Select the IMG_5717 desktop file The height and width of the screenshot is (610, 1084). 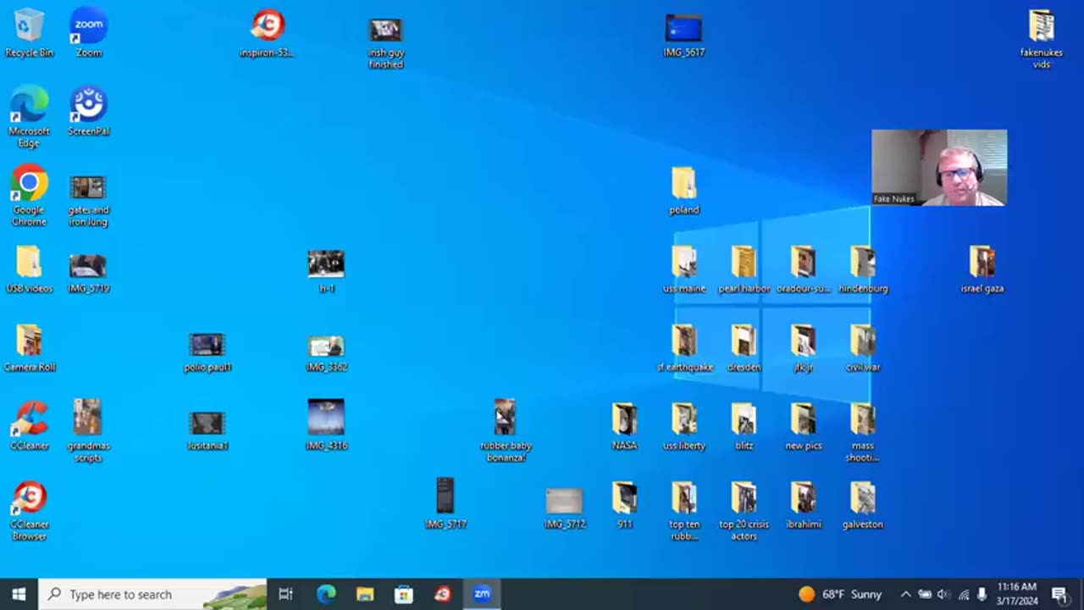(445, 503)
